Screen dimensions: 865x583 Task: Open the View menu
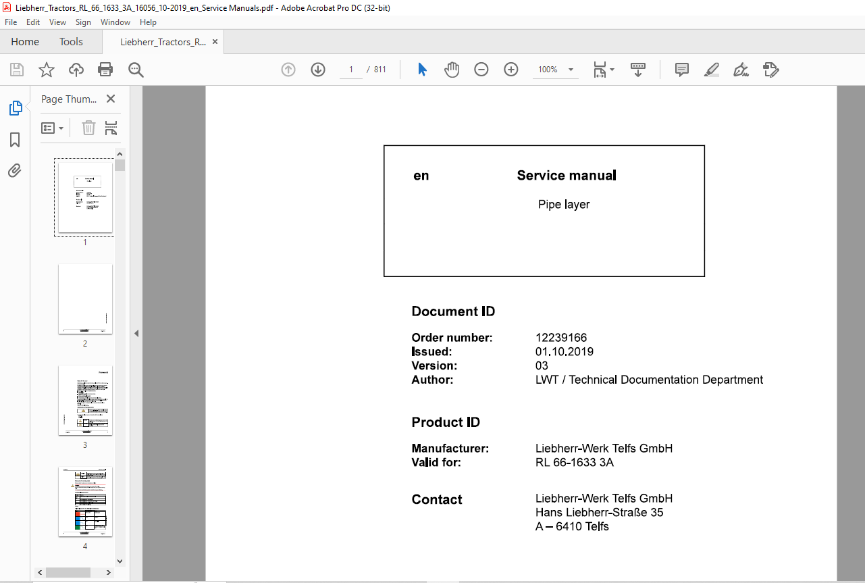pyautogui.click(x=57, y=22)
